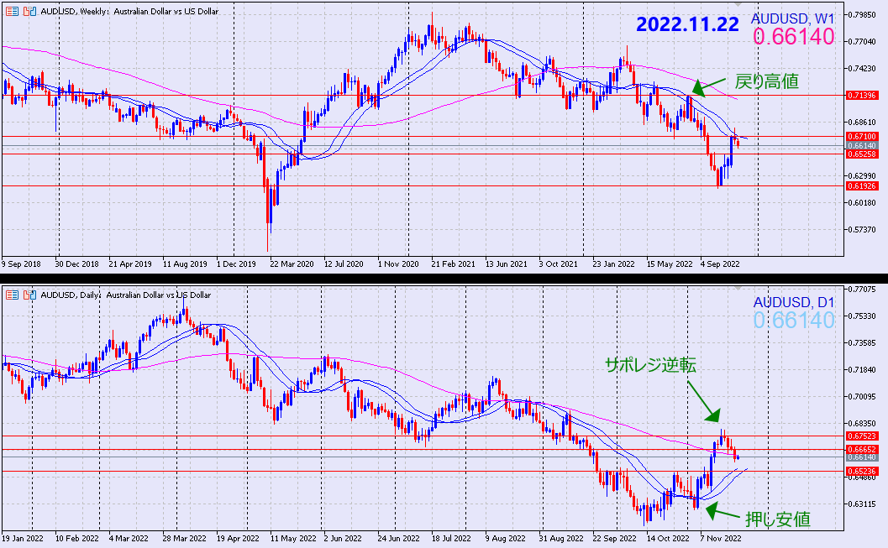The height and width of the screenshot is (548, 888).
Task: Click the '21 Feb 2021' date on the time axis
Action: (453, 264)
